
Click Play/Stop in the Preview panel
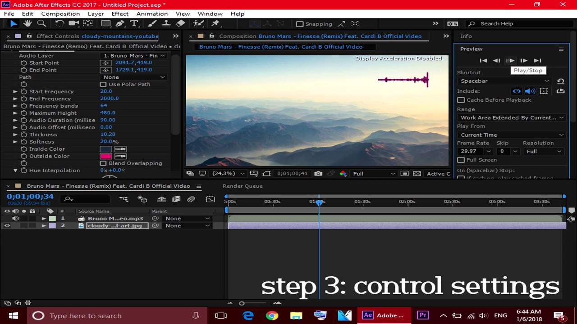[510, 60]
